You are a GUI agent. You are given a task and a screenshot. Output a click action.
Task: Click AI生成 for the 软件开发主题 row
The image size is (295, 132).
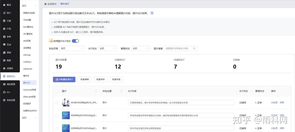[274, 128]
